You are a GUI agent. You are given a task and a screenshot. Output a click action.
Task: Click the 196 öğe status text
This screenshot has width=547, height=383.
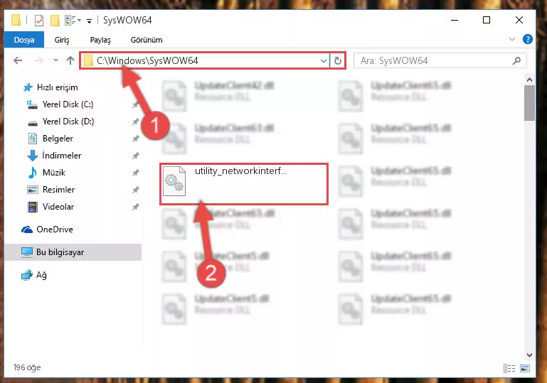point(27,367)
